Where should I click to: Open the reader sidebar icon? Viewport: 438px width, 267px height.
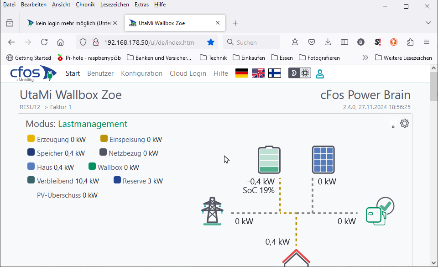pos(344,42)
